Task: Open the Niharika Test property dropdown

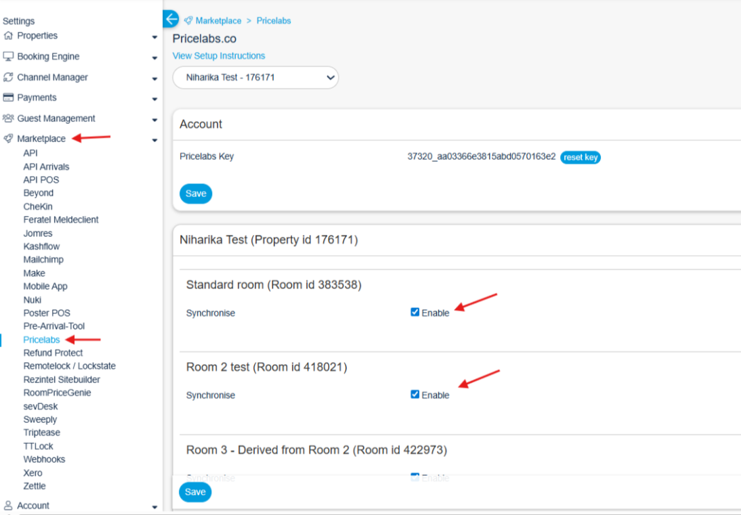Action: point(255,78)
